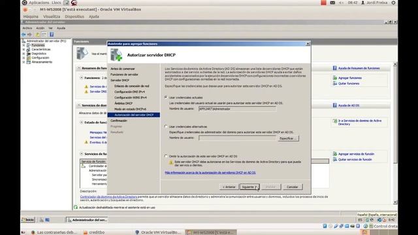The height and width of the screenshot is (235, 418).
Task: Click the current Nombre de usuario field
Action: point(237,109)
